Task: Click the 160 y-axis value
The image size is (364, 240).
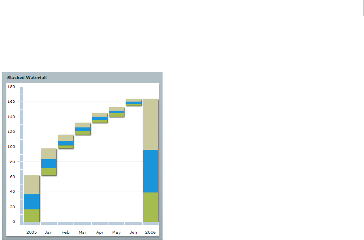Action: coord(11,102)
